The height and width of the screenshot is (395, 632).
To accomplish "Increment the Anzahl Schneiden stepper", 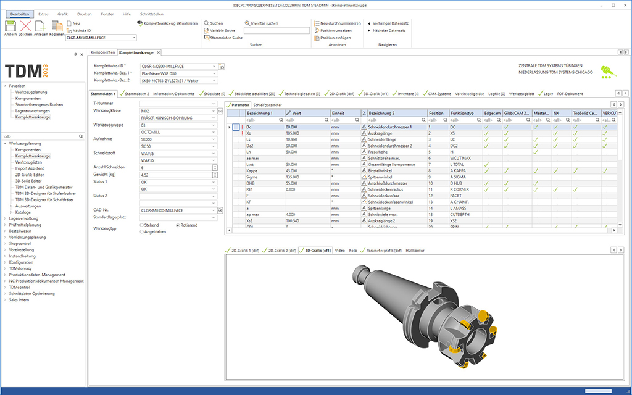I will pyautogui.click(x=215, y=166).
